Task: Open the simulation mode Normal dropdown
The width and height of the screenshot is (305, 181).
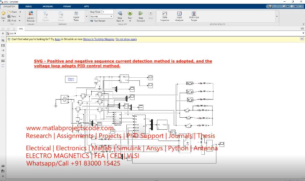Action: coord(101,16)
